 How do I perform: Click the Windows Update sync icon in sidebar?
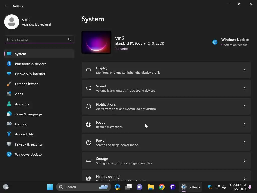click(x=9, y=154)
